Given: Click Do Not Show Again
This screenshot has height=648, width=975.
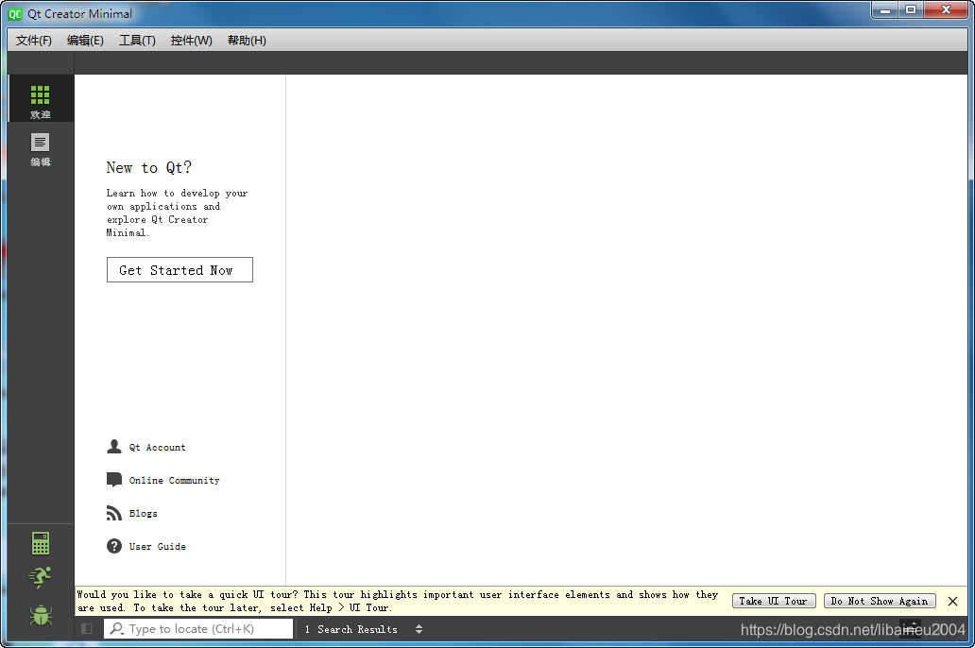Looking at the screenshot, I should pos(879,601).
